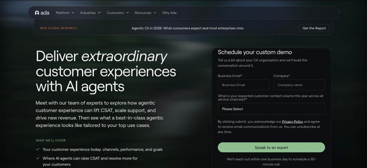This screenshot has width=367, height=168.
Task: Focus the Company name input field
Action: (299, 85)
